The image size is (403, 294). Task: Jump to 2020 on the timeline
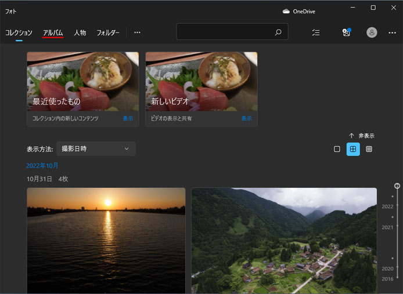click(x=387, y=268)
